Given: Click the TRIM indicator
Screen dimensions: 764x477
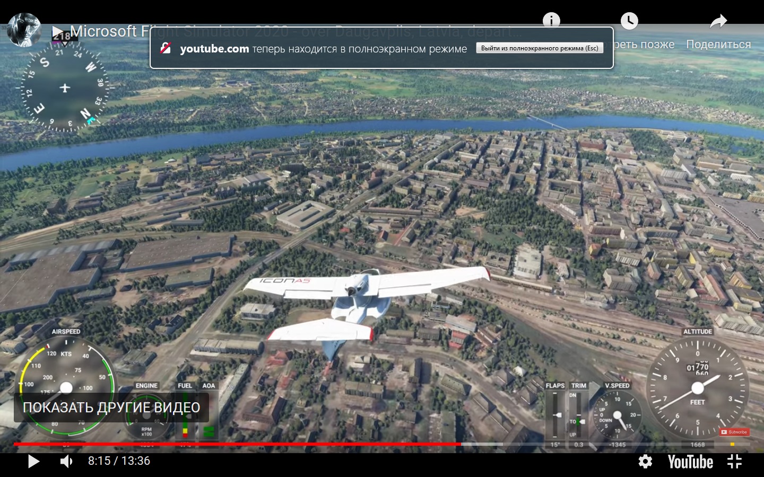Looking at the screenshot, I should pos(578,416).
